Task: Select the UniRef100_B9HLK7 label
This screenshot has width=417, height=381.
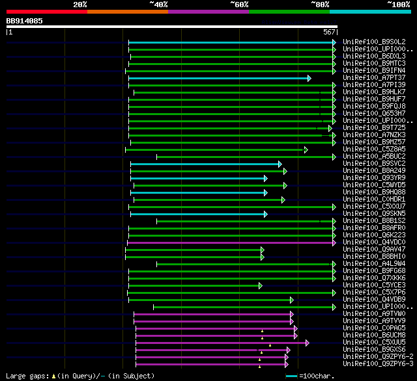Action: [x=374, y=92]
